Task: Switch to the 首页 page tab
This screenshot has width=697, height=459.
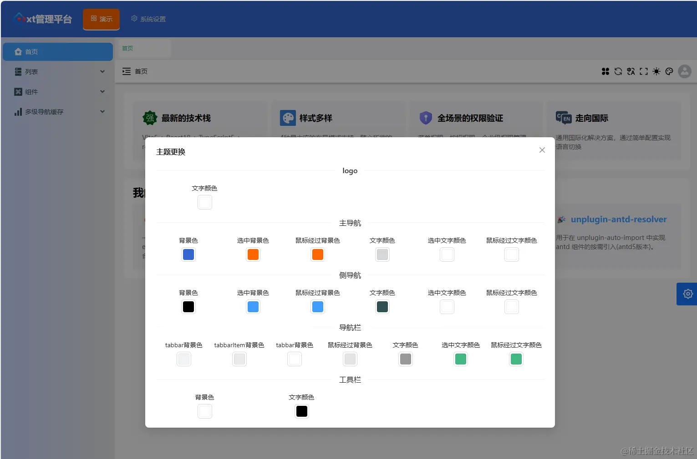Action: tap(145, 48)
